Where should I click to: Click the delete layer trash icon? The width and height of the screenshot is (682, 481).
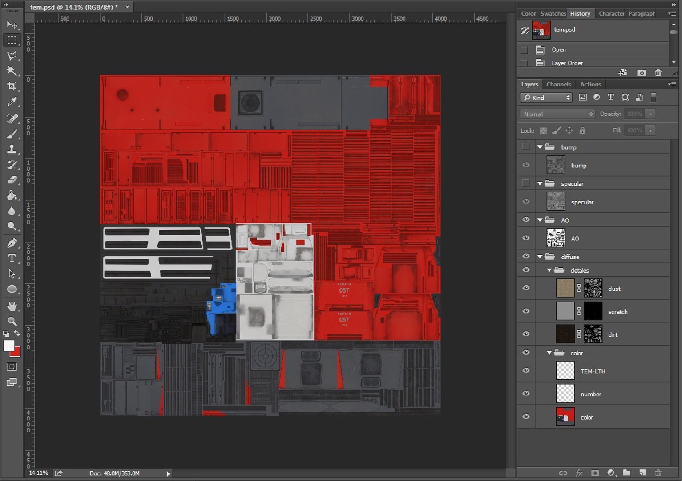click(658, 473)
